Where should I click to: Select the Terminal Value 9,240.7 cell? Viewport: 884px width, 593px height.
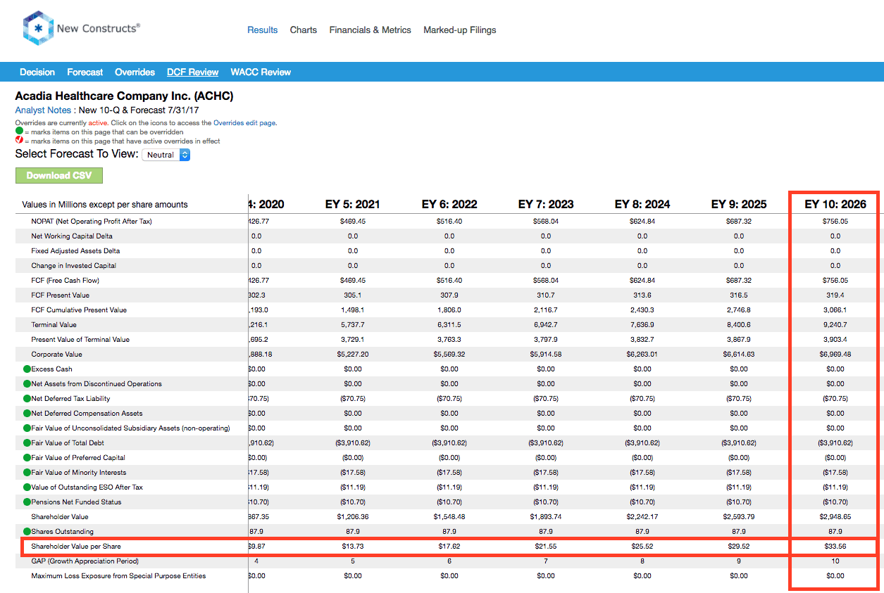(x=835, y=325)
